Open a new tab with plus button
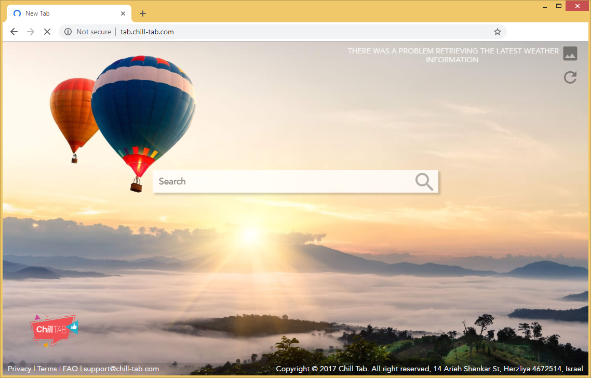This screenshot has width=591, height=378. [142, 14]
